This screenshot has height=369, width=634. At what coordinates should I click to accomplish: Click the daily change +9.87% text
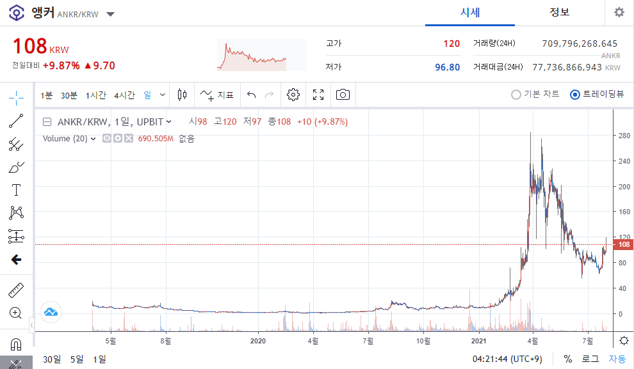tap(61, 65)
